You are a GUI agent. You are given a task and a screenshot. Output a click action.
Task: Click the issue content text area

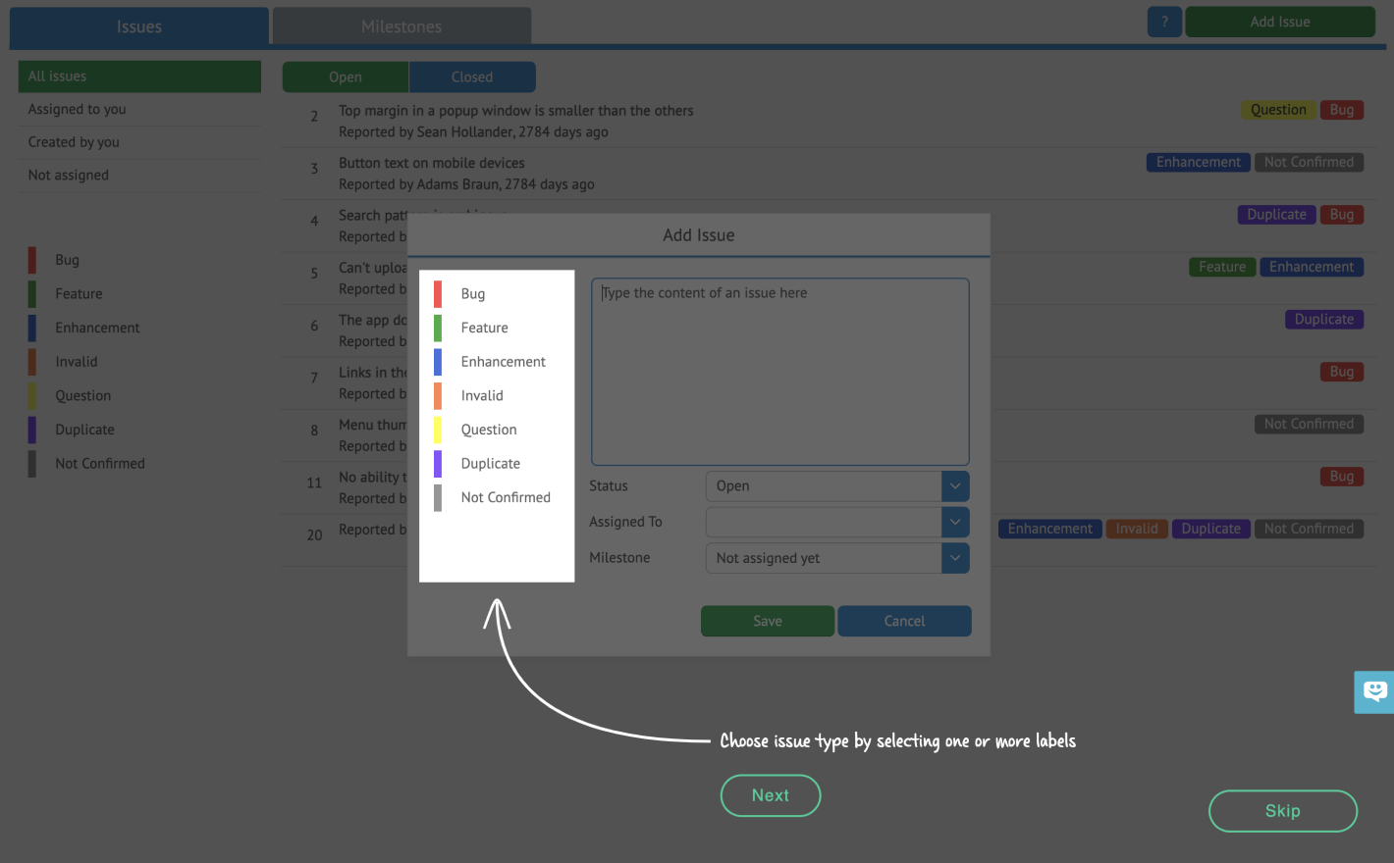point(779,372)
